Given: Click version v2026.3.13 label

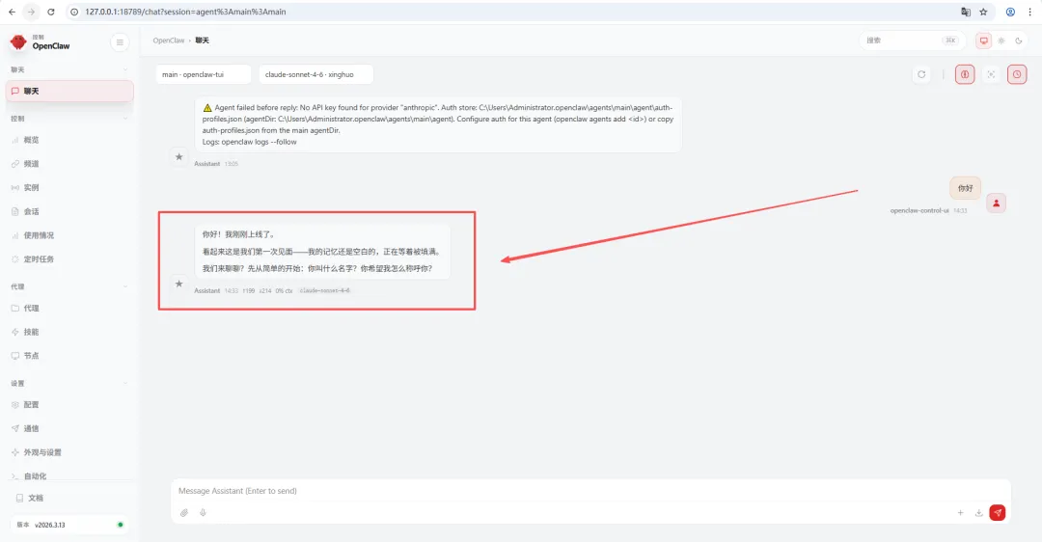Looking at the screenshot, I should coord(50,525).
